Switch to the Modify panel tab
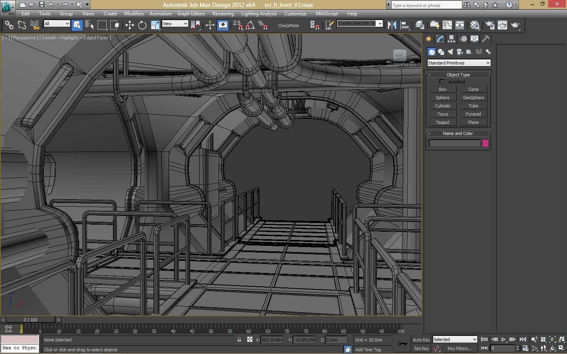 [x=440, y=39]
